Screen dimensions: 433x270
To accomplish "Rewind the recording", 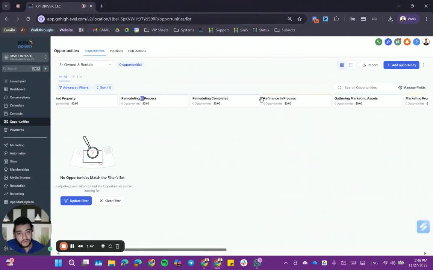I will 80,246.
